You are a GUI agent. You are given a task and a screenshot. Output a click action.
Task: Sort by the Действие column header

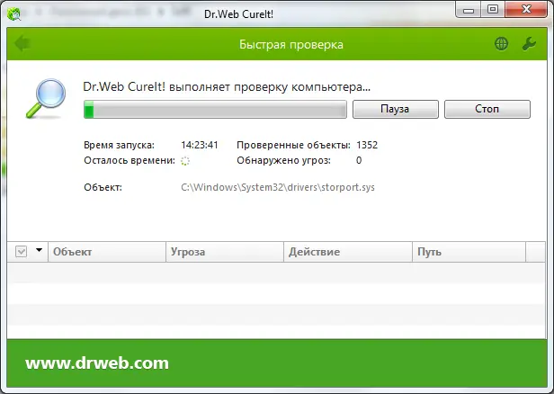coord(348,252)
